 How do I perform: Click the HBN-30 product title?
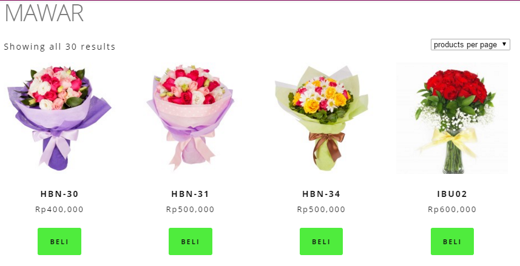click(59, 194)
